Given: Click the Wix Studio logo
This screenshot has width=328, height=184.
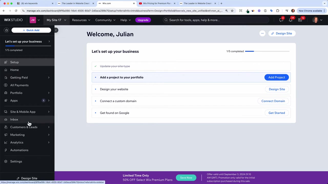Looking at the screenshot, I should (13, 20).
